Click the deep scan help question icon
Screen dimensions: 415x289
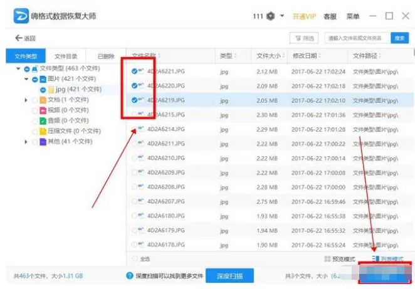tap(130, 276)
